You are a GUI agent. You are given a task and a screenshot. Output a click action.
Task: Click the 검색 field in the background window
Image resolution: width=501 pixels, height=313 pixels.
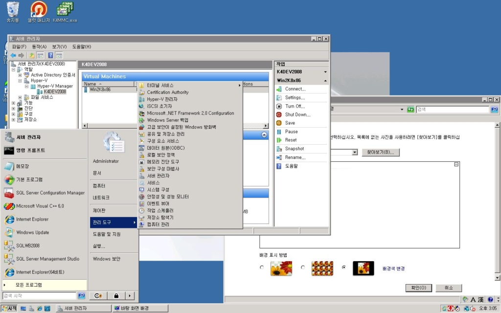453,110
